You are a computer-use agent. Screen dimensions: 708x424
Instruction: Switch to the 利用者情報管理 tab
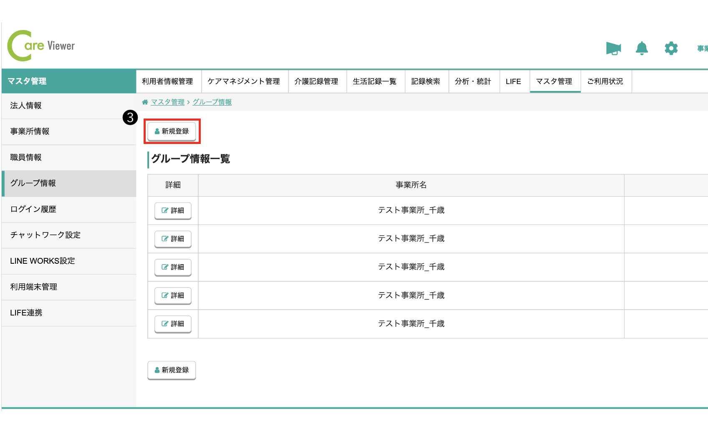tap(168, 81)
